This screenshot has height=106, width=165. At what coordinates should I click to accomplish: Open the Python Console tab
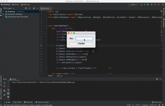click(42, 102)
